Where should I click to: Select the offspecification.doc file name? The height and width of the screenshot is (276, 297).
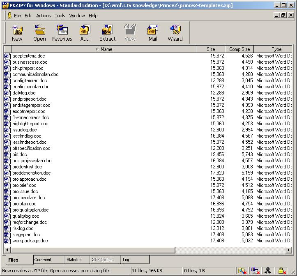pyautogui.click(x=31, y=148)
